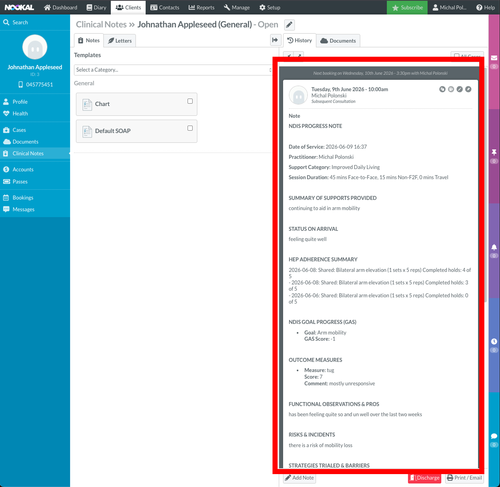
Task: Open Documents in the client sidebar
Action: (35, 142)
